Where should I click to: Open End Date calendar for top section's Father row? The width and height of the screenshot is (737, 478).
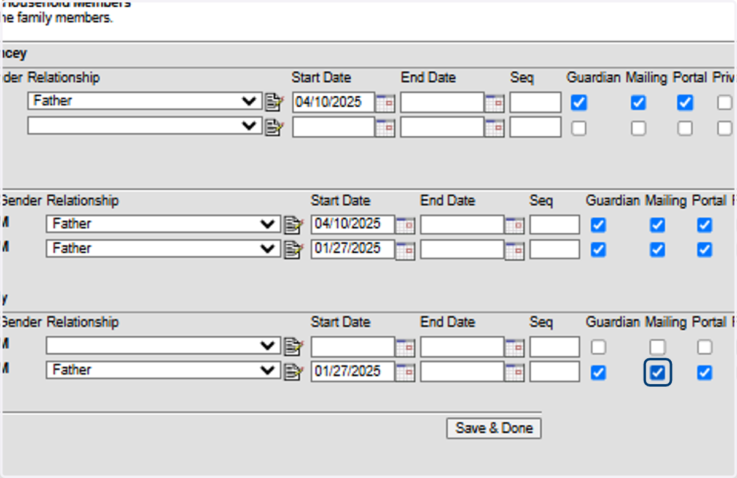pos(494,102)
